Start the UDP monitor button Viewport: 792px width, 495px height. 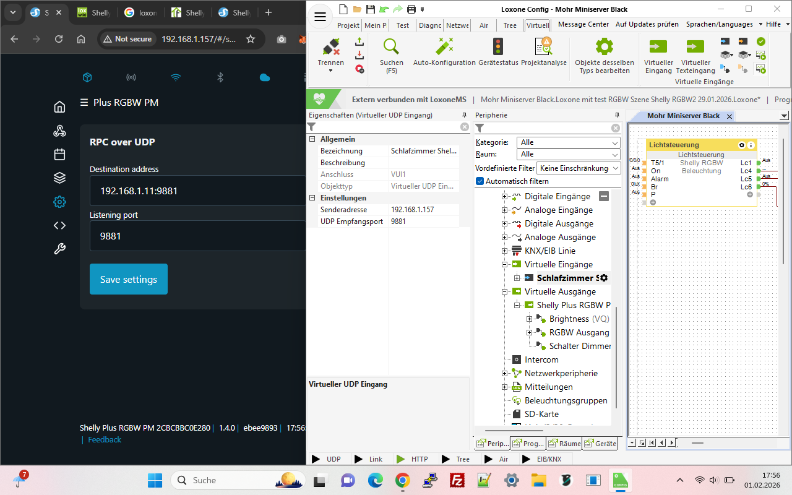tap(326, 459)
